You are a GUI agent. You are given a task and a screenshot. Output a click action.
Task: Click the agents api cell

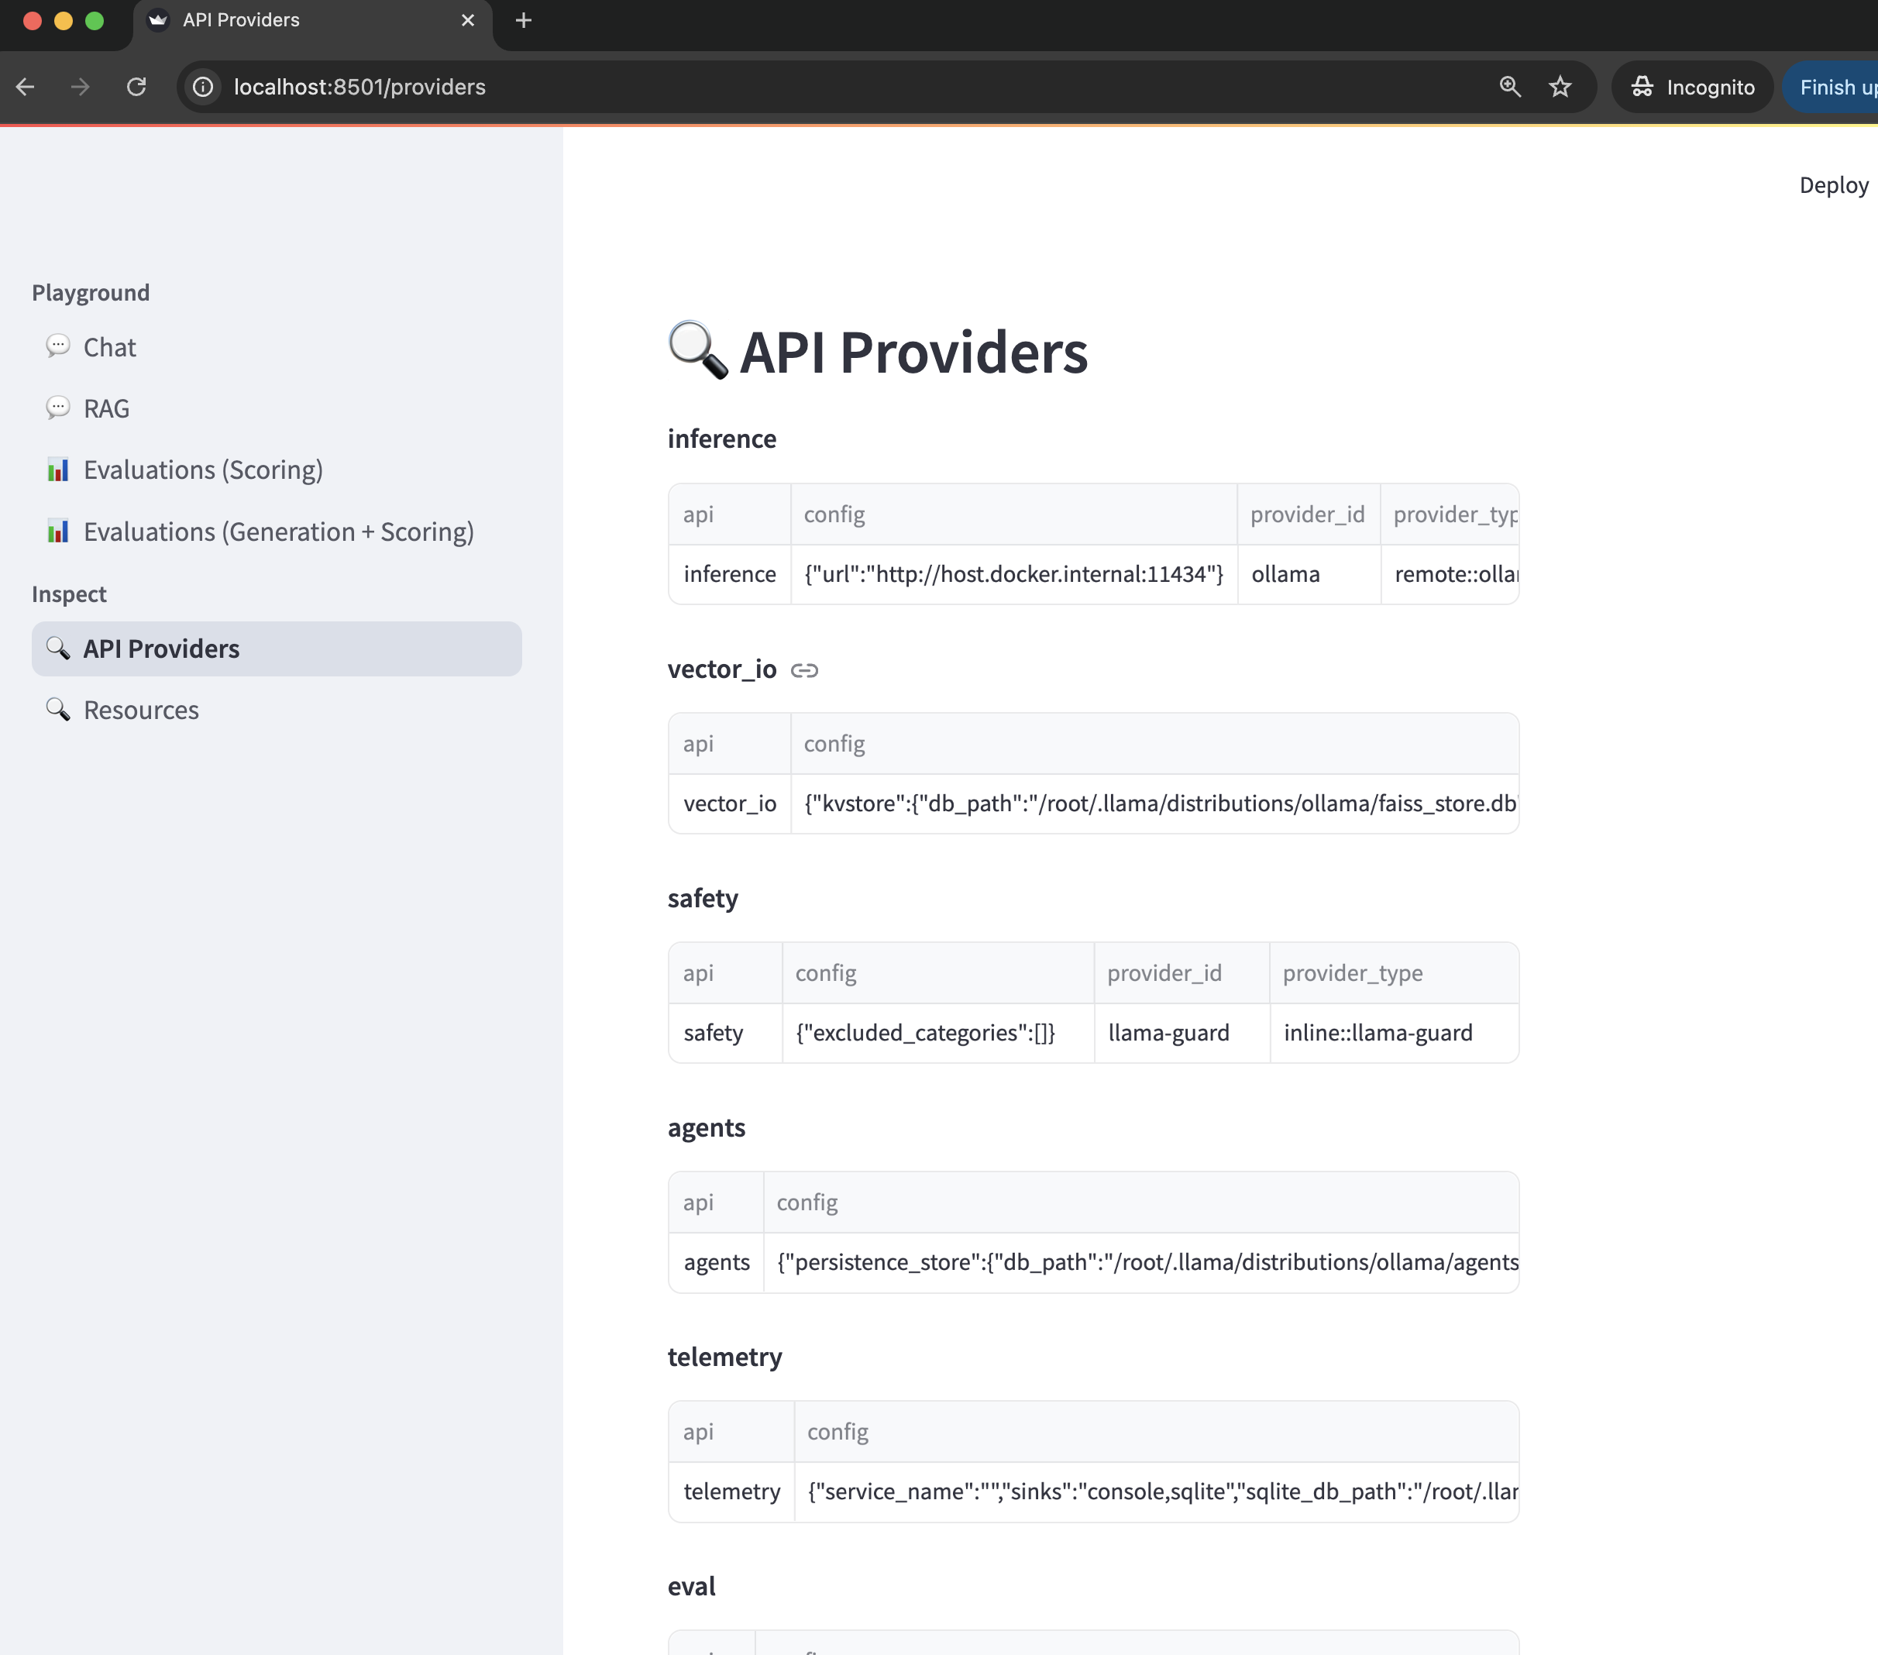(x=716, y=1263)
